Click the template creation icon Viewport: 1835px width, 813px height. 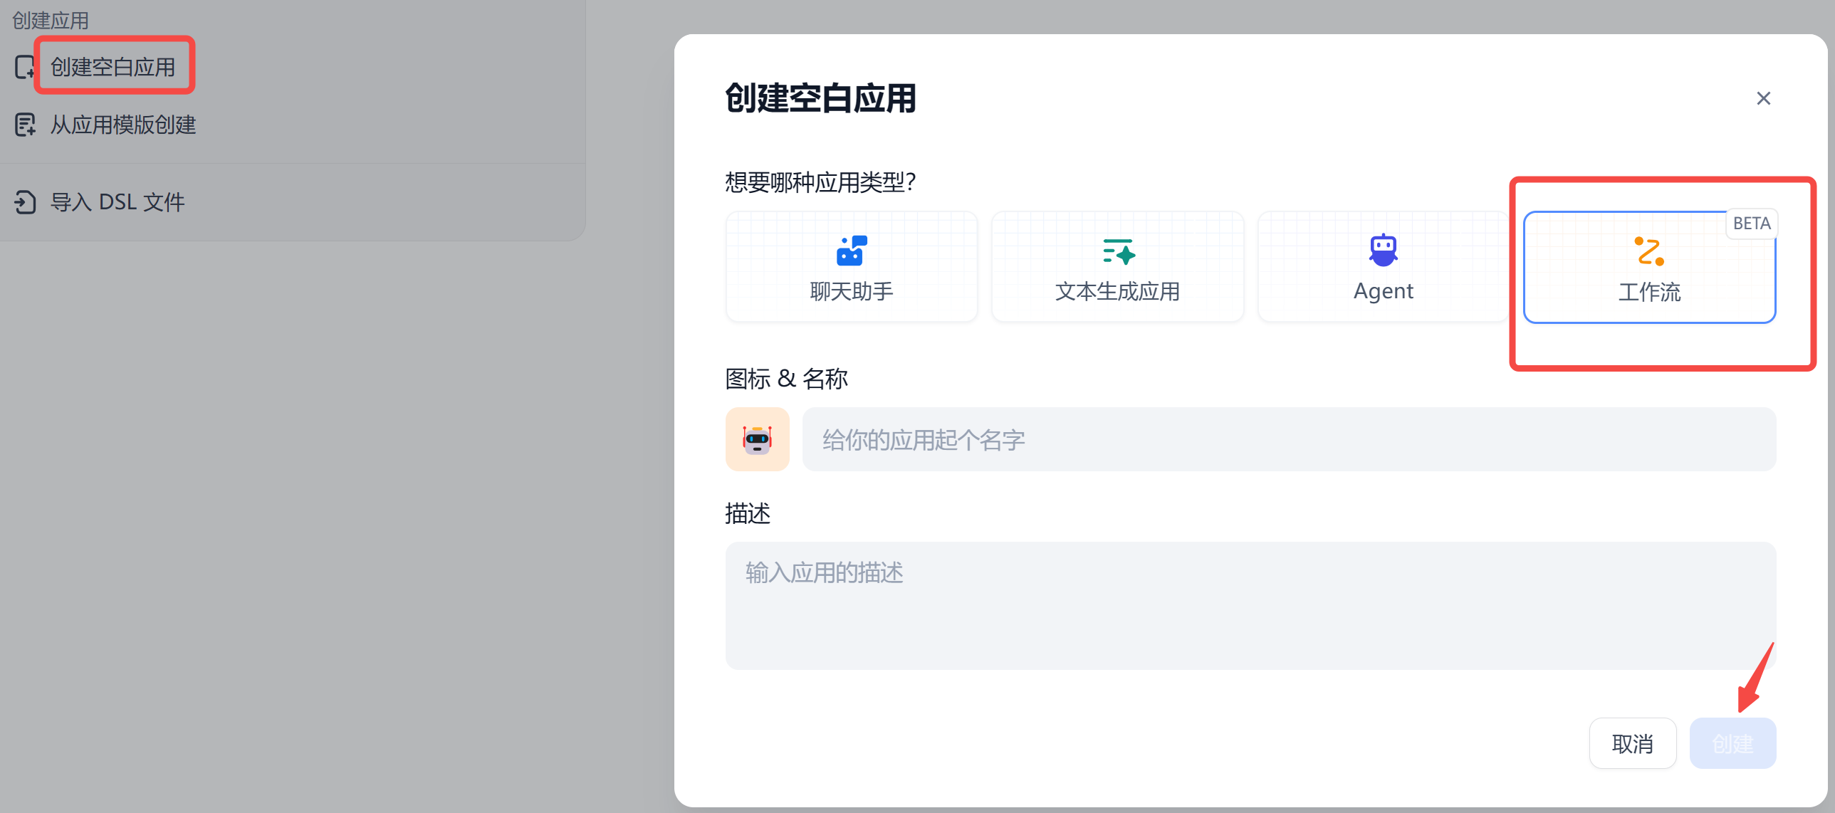25,125
